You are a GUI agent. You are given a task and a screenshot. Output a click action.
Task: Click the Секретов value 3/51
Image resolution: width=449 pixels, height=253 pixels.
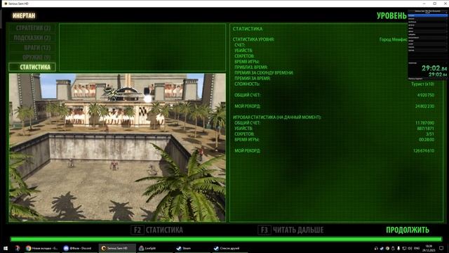430,134
